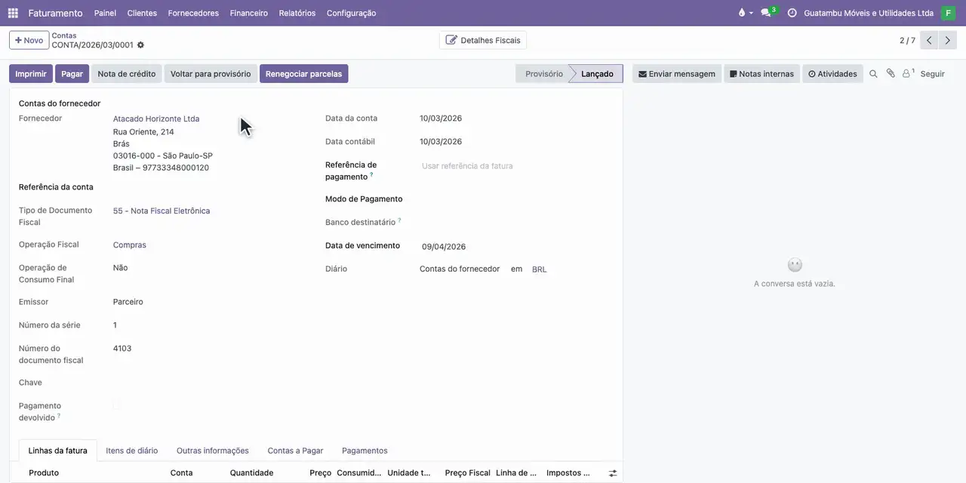Open the apps grid menu icon

(13, 13)
